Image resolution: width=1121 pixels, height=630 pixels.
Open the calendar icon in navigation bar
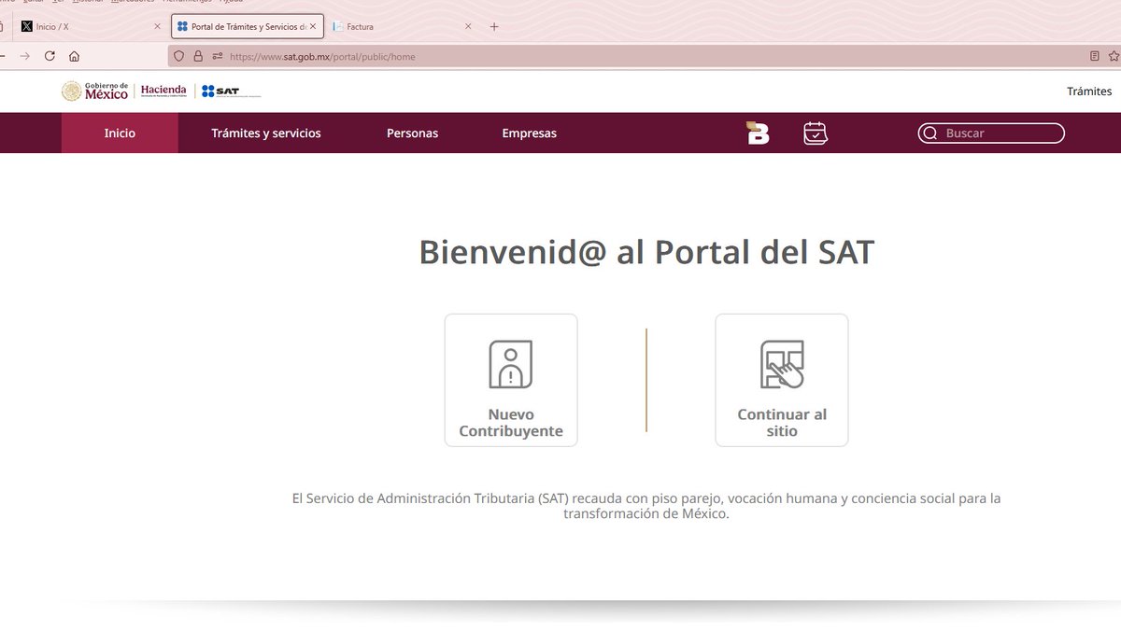click(816, 133)
